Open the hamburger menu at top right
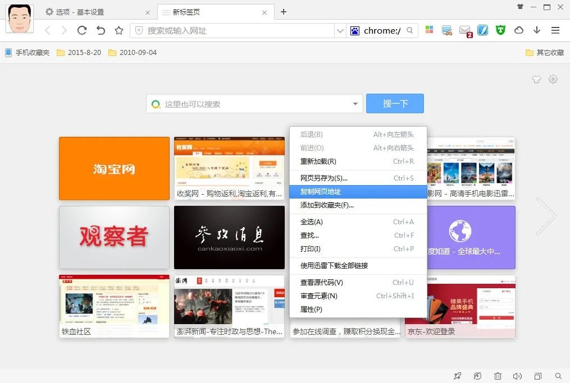This screenshot has width=570, height=383. coord(555,30)
